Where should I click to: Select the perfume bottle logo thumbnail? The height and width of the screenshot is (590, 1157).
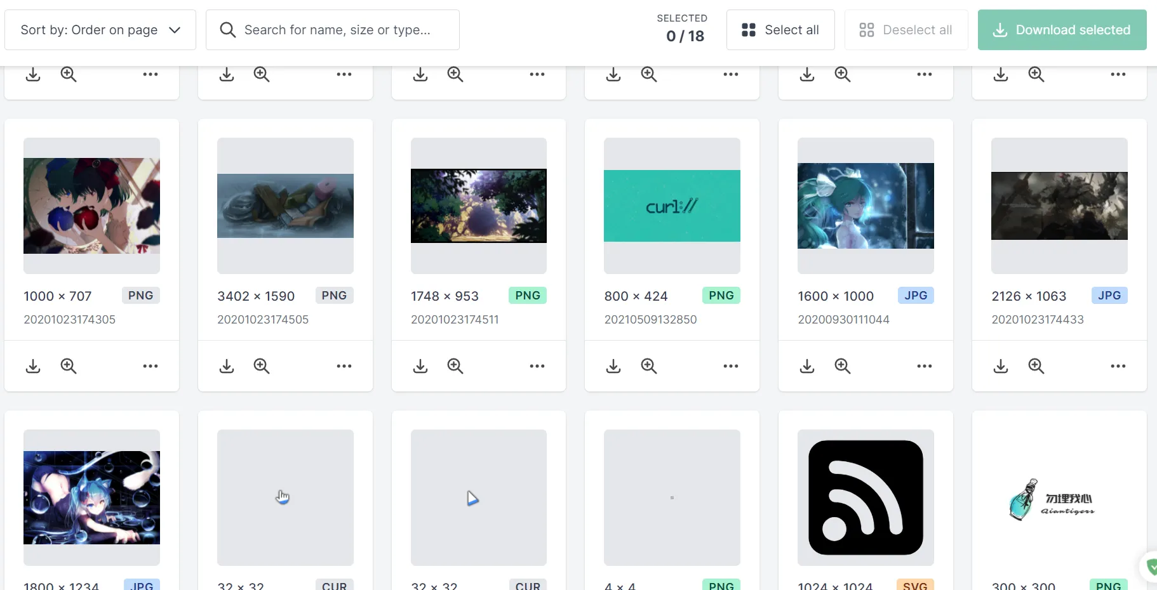tap(1059, 497)
